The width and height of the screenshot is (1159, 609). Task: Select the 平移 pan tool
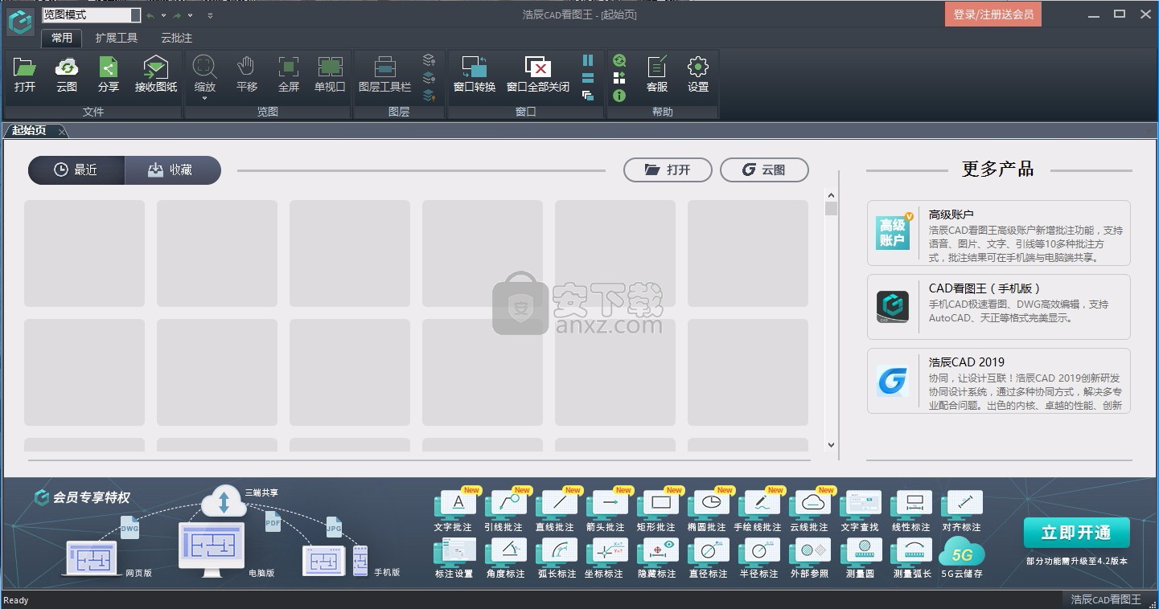247,75
